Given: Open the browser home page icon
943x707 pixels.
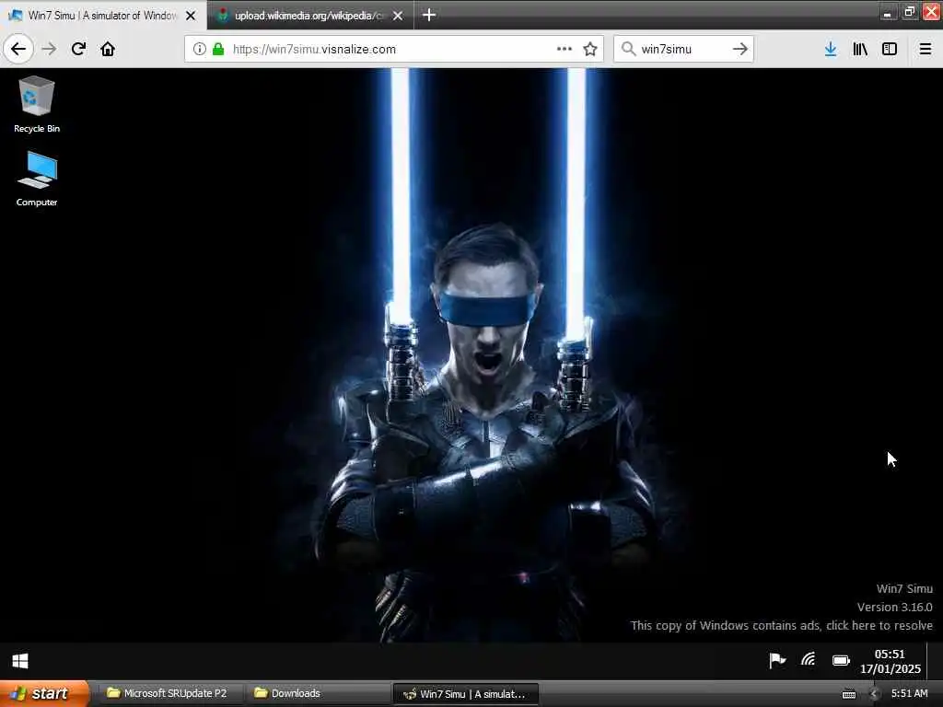Looking at the screenshot, I should click(108, 49).
